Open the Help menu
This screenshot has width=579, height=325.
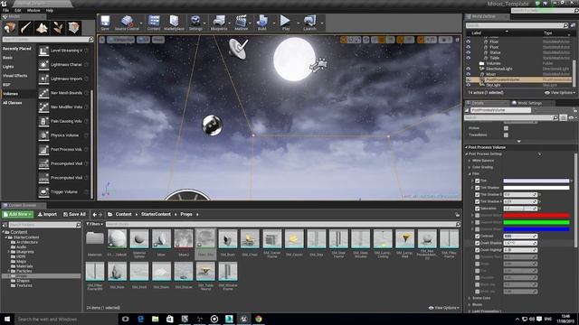(x=50, y=10)
